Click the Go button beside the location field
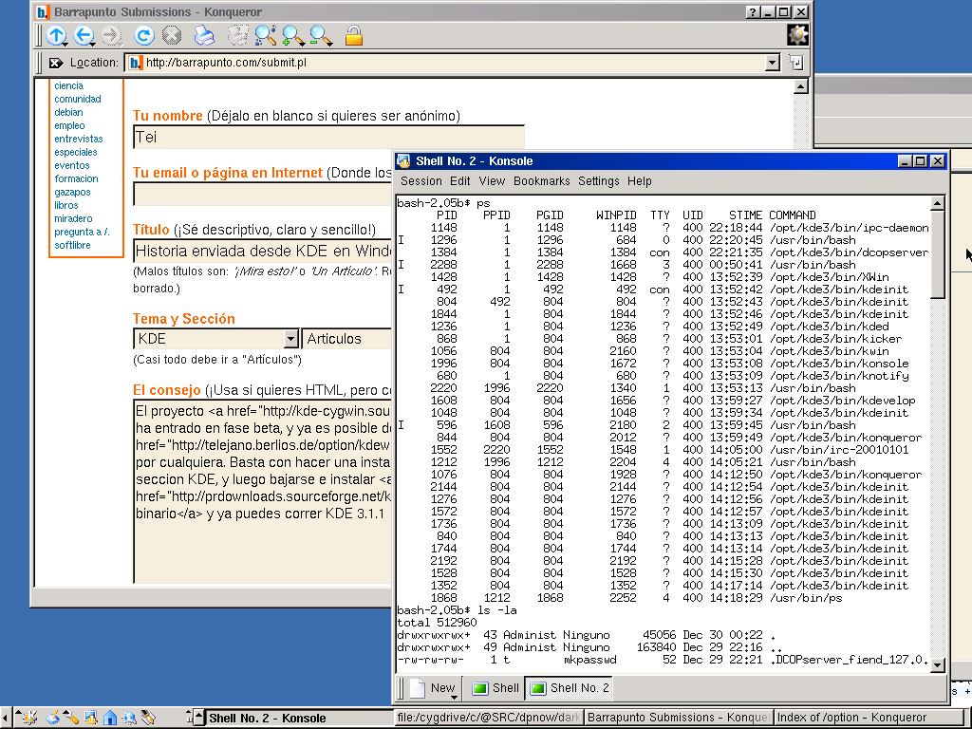This screenshot has height=729, width=972. (x=795, y=62)
